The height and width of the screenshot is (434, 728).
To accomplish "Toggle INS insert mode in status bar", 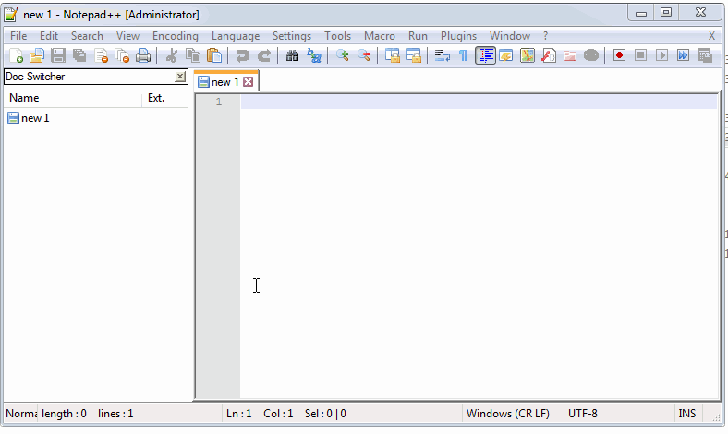I will tap(687, 414).
